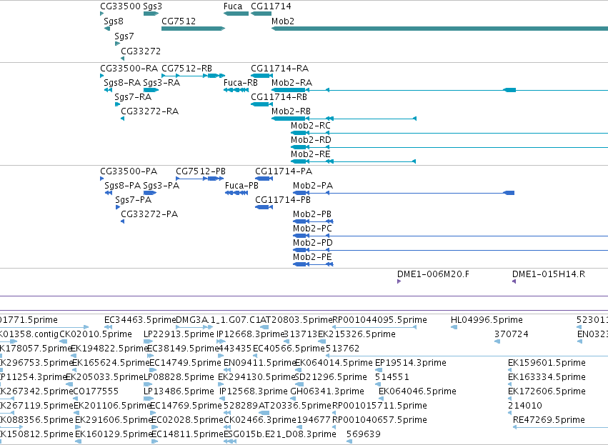Screen dimensions: 608x445
Task: Click the CG33500-RA transcript label
Action: click(129, 69)
